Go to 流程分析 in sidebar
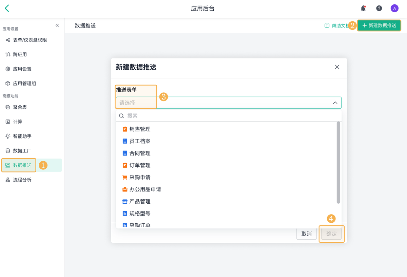This screenshot has height=277, width=407. click(x=22, y=180)
